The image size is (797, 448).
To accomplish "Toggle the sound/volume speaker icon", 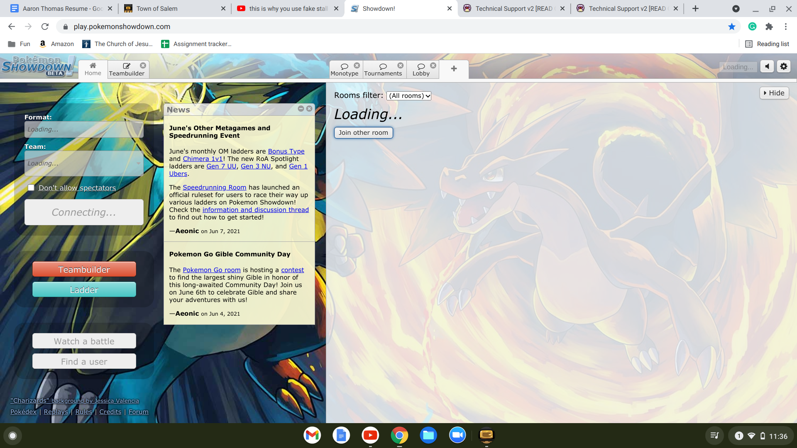I will [x=767, y=66].
